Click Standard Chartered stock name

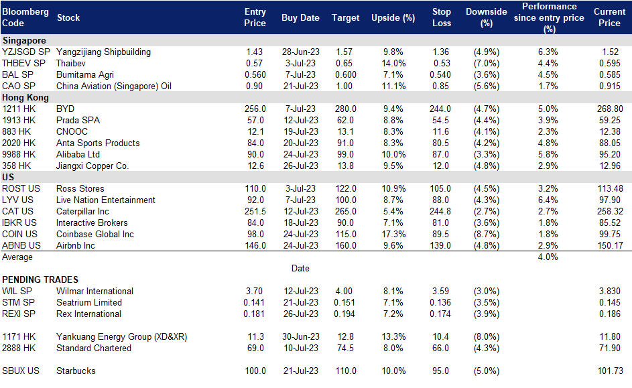(94, 348)
